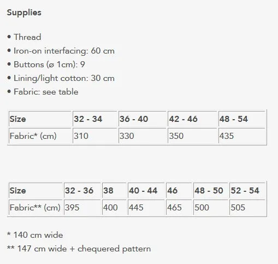Click the 48 - 54 header cell
The image size is (278, 264).
point(242,119)
